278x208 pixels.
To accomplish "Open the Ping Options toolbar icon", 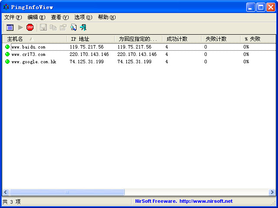I will pyautogui.click(x=10, y=28).
